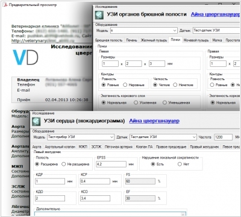Click the heart ultrasound study icon

tap(37, 121)
